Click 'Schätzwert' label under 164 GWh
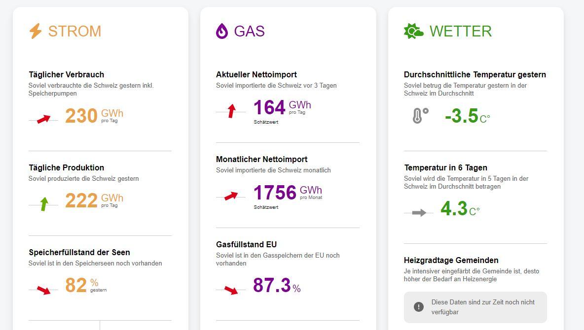Viewport: 584px width, 330px height. pyautogui.click(x=266, y=122)
